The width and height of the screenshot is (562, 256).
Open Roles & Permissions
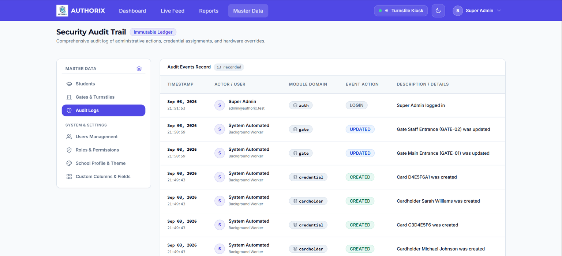[x=104, y=150]
